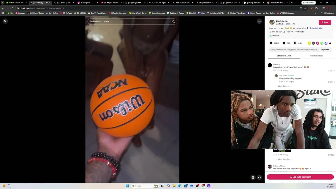This screenshot has height=189, width=336.
Task: Expand the hidden bookmarks chevron
Action: 316,13
